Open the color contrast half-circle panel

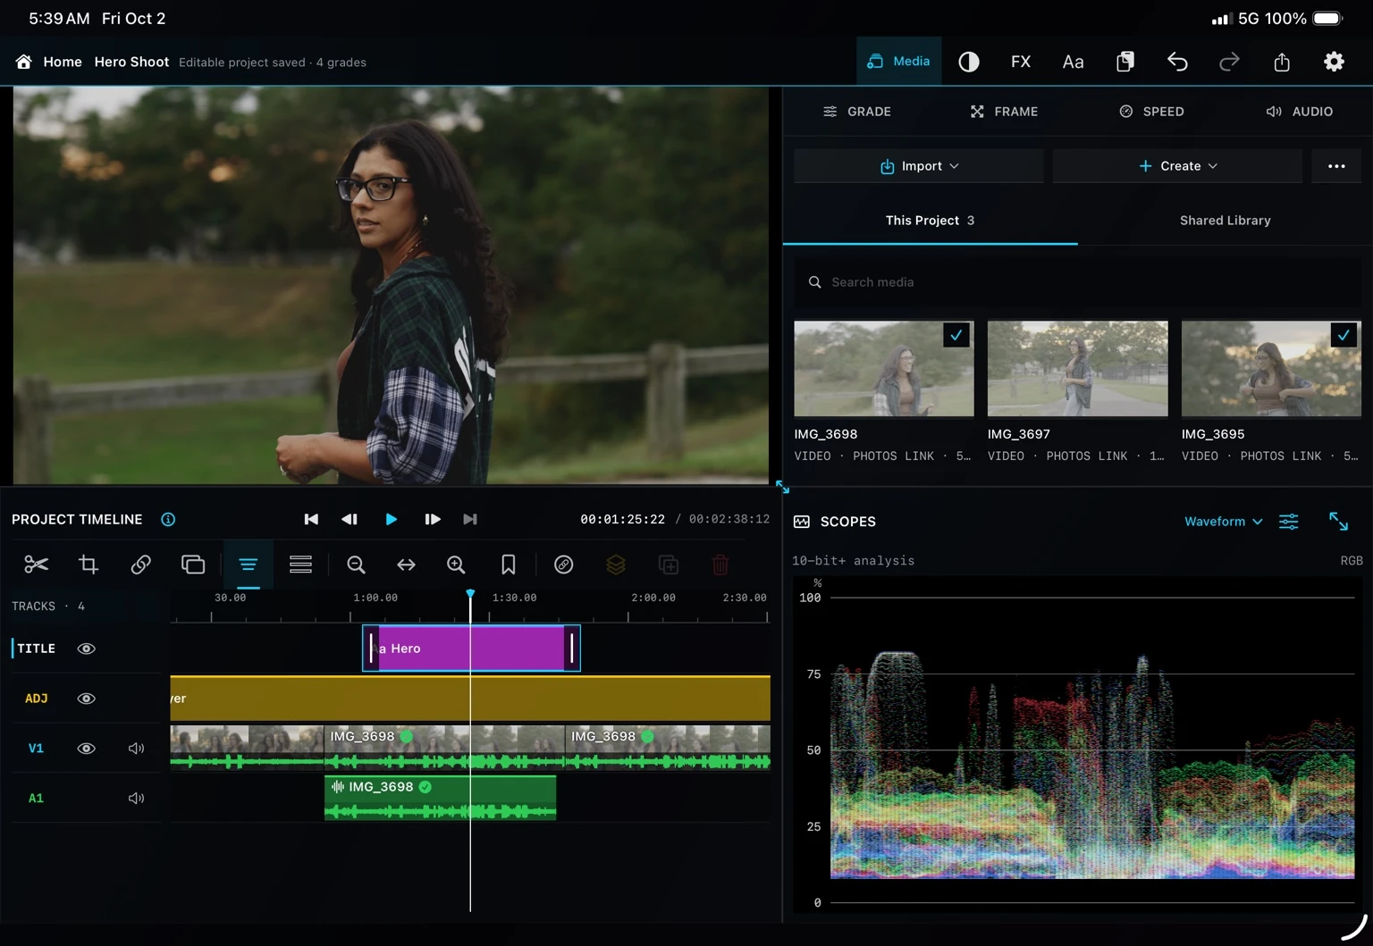pos(969,62)
